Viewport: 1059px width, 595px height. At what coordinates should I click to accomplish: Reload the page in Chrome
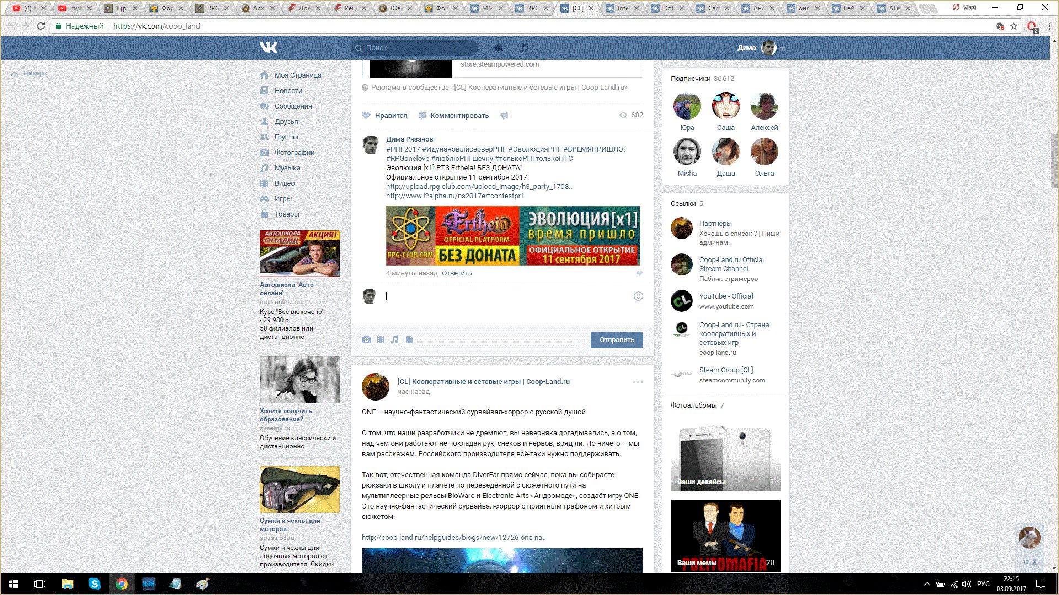[x=41, y=26]
